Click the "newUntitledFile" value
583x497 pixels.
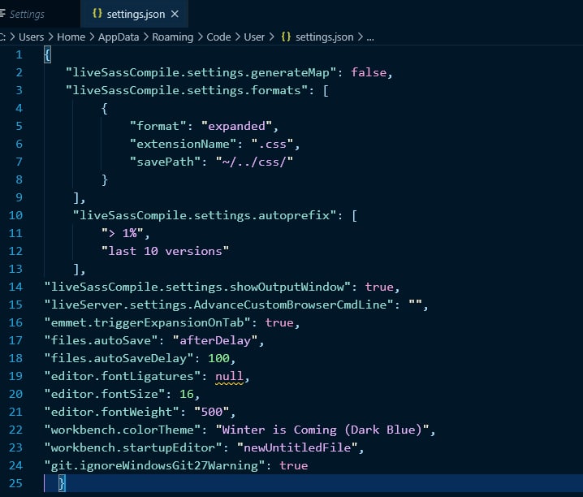click(x=297, y=447)
